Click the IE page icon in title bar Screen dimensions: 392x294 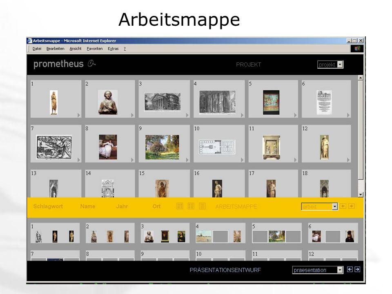pos(30,40)
